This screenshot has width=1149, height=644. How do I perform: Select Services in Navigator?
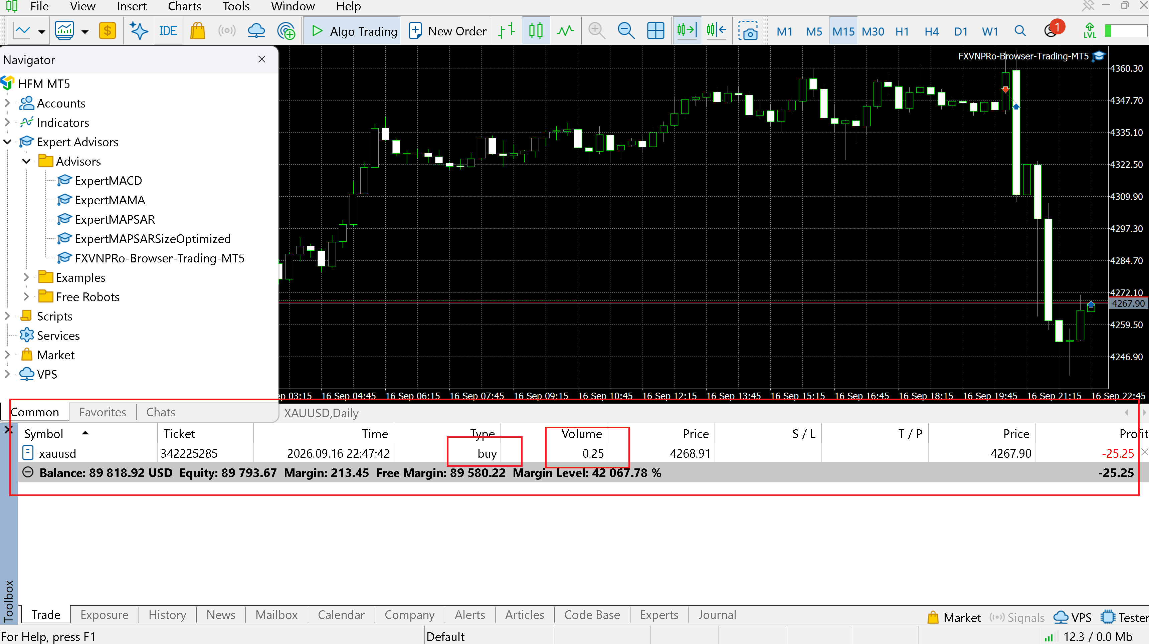pos(58,336)
